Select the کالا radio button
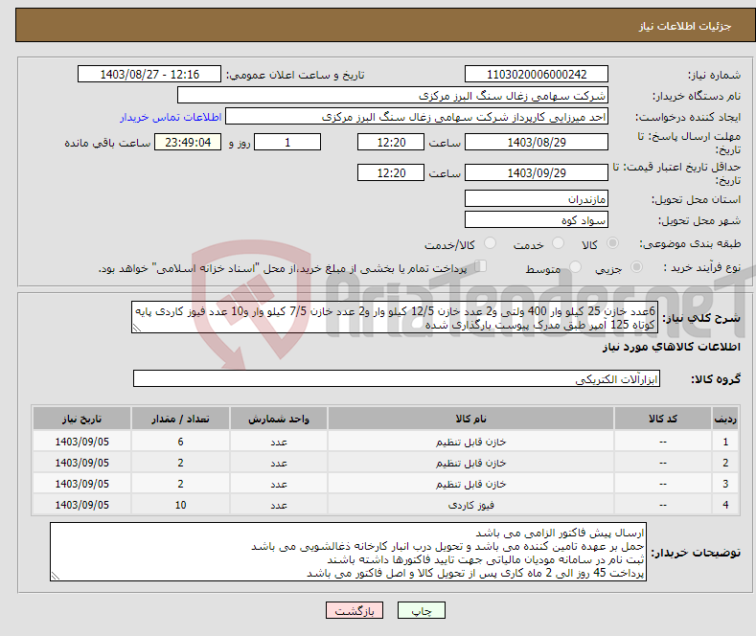Screen dimensions: 756x636 (613, 244)
